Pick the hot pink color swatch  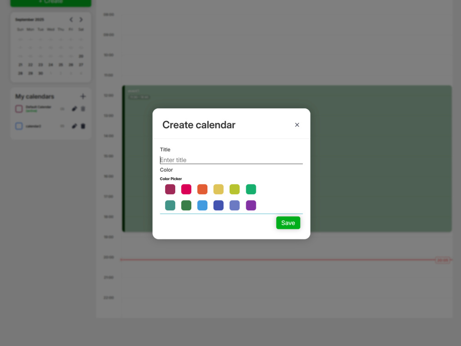[186, 189]
